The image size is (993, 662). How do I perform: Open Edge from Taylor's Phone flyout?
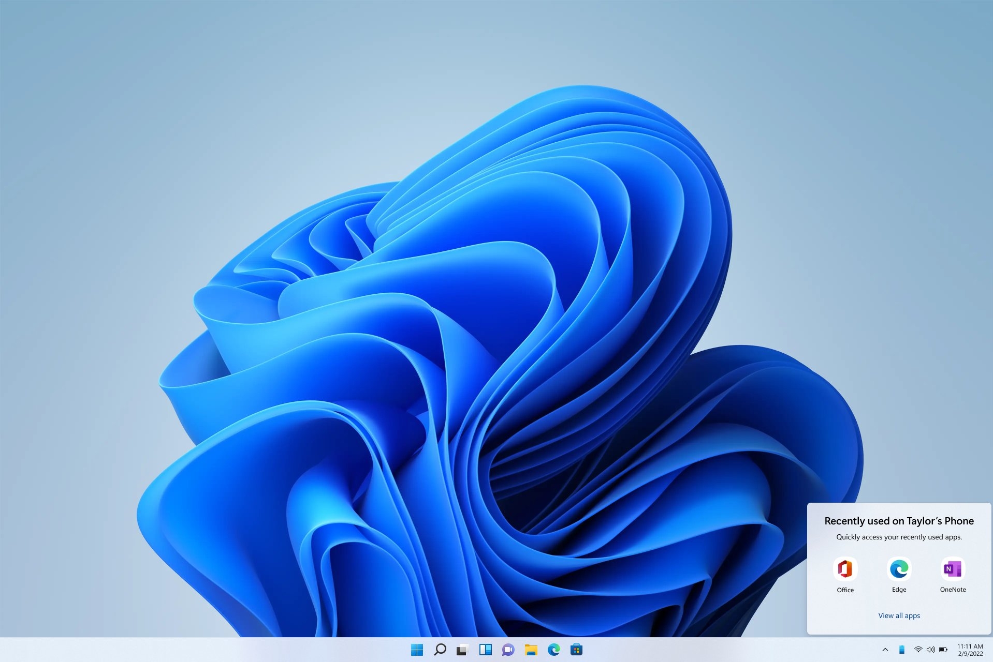pos(899,575)
